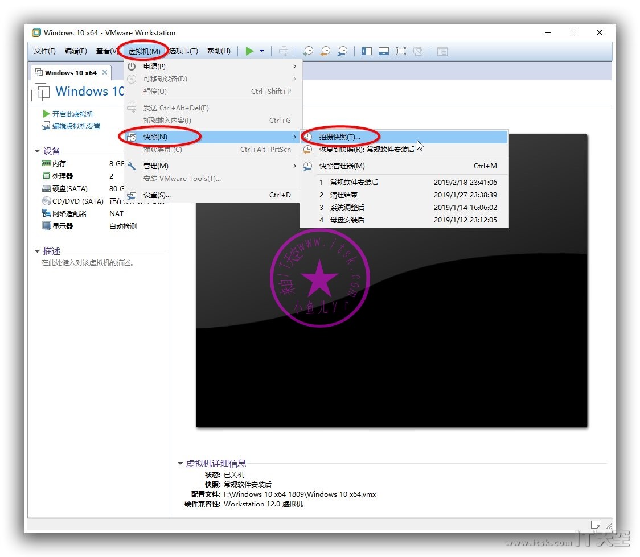Open the dropdown arrow beside the play button
The image size is (640, 557).
tap(261, 51)
